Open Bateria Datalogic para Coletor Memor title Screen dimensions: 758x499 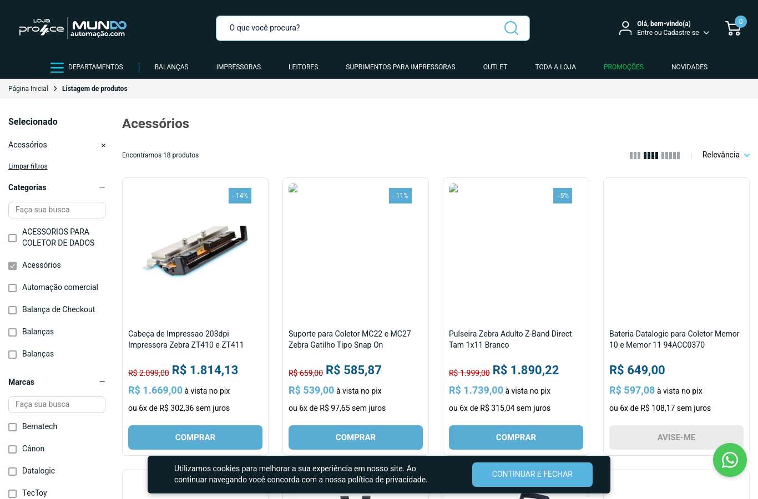[674, 339]
